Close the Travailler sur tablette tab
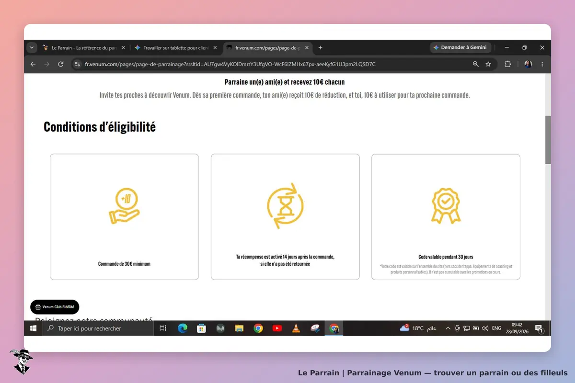 click(215, 48)
